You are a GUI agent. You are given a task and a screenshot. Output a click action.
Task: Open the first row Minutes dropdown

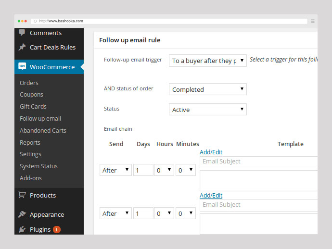(186, 170)
